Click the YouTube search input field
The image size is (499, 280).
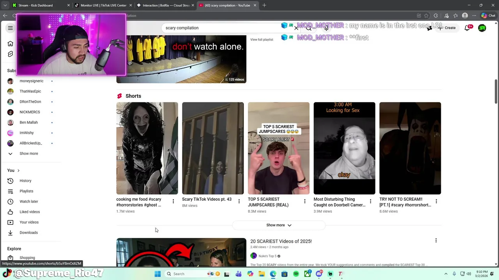click(x=226, y=28)
